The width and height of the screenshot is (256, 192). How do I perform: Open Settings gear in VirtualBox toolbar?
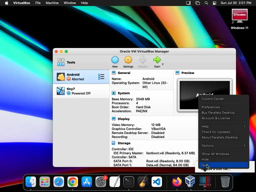[x=128, y=60]
